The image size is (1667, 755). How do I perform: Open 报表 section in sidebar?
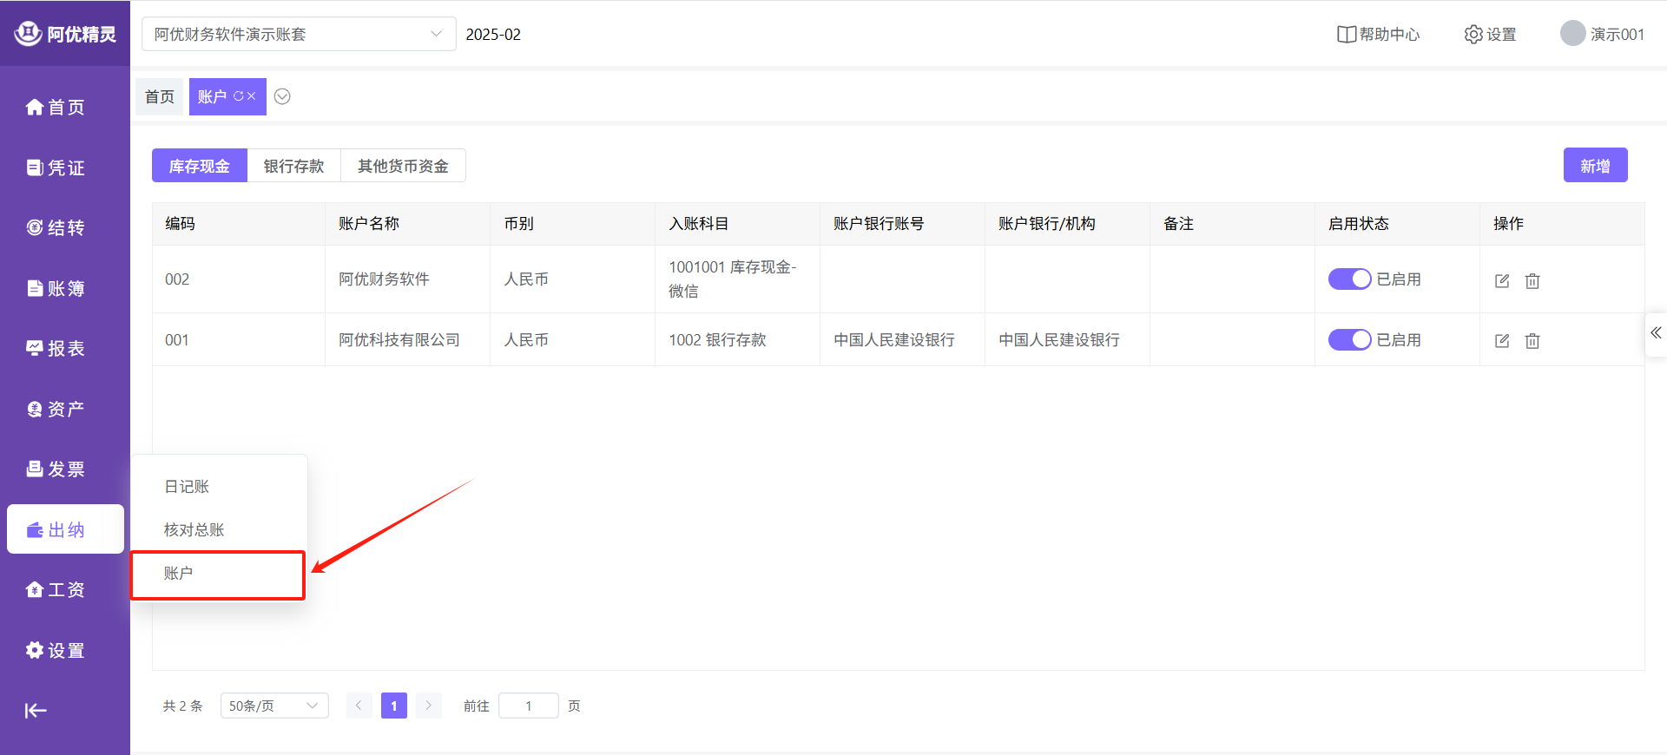click(x=56, y=348)
